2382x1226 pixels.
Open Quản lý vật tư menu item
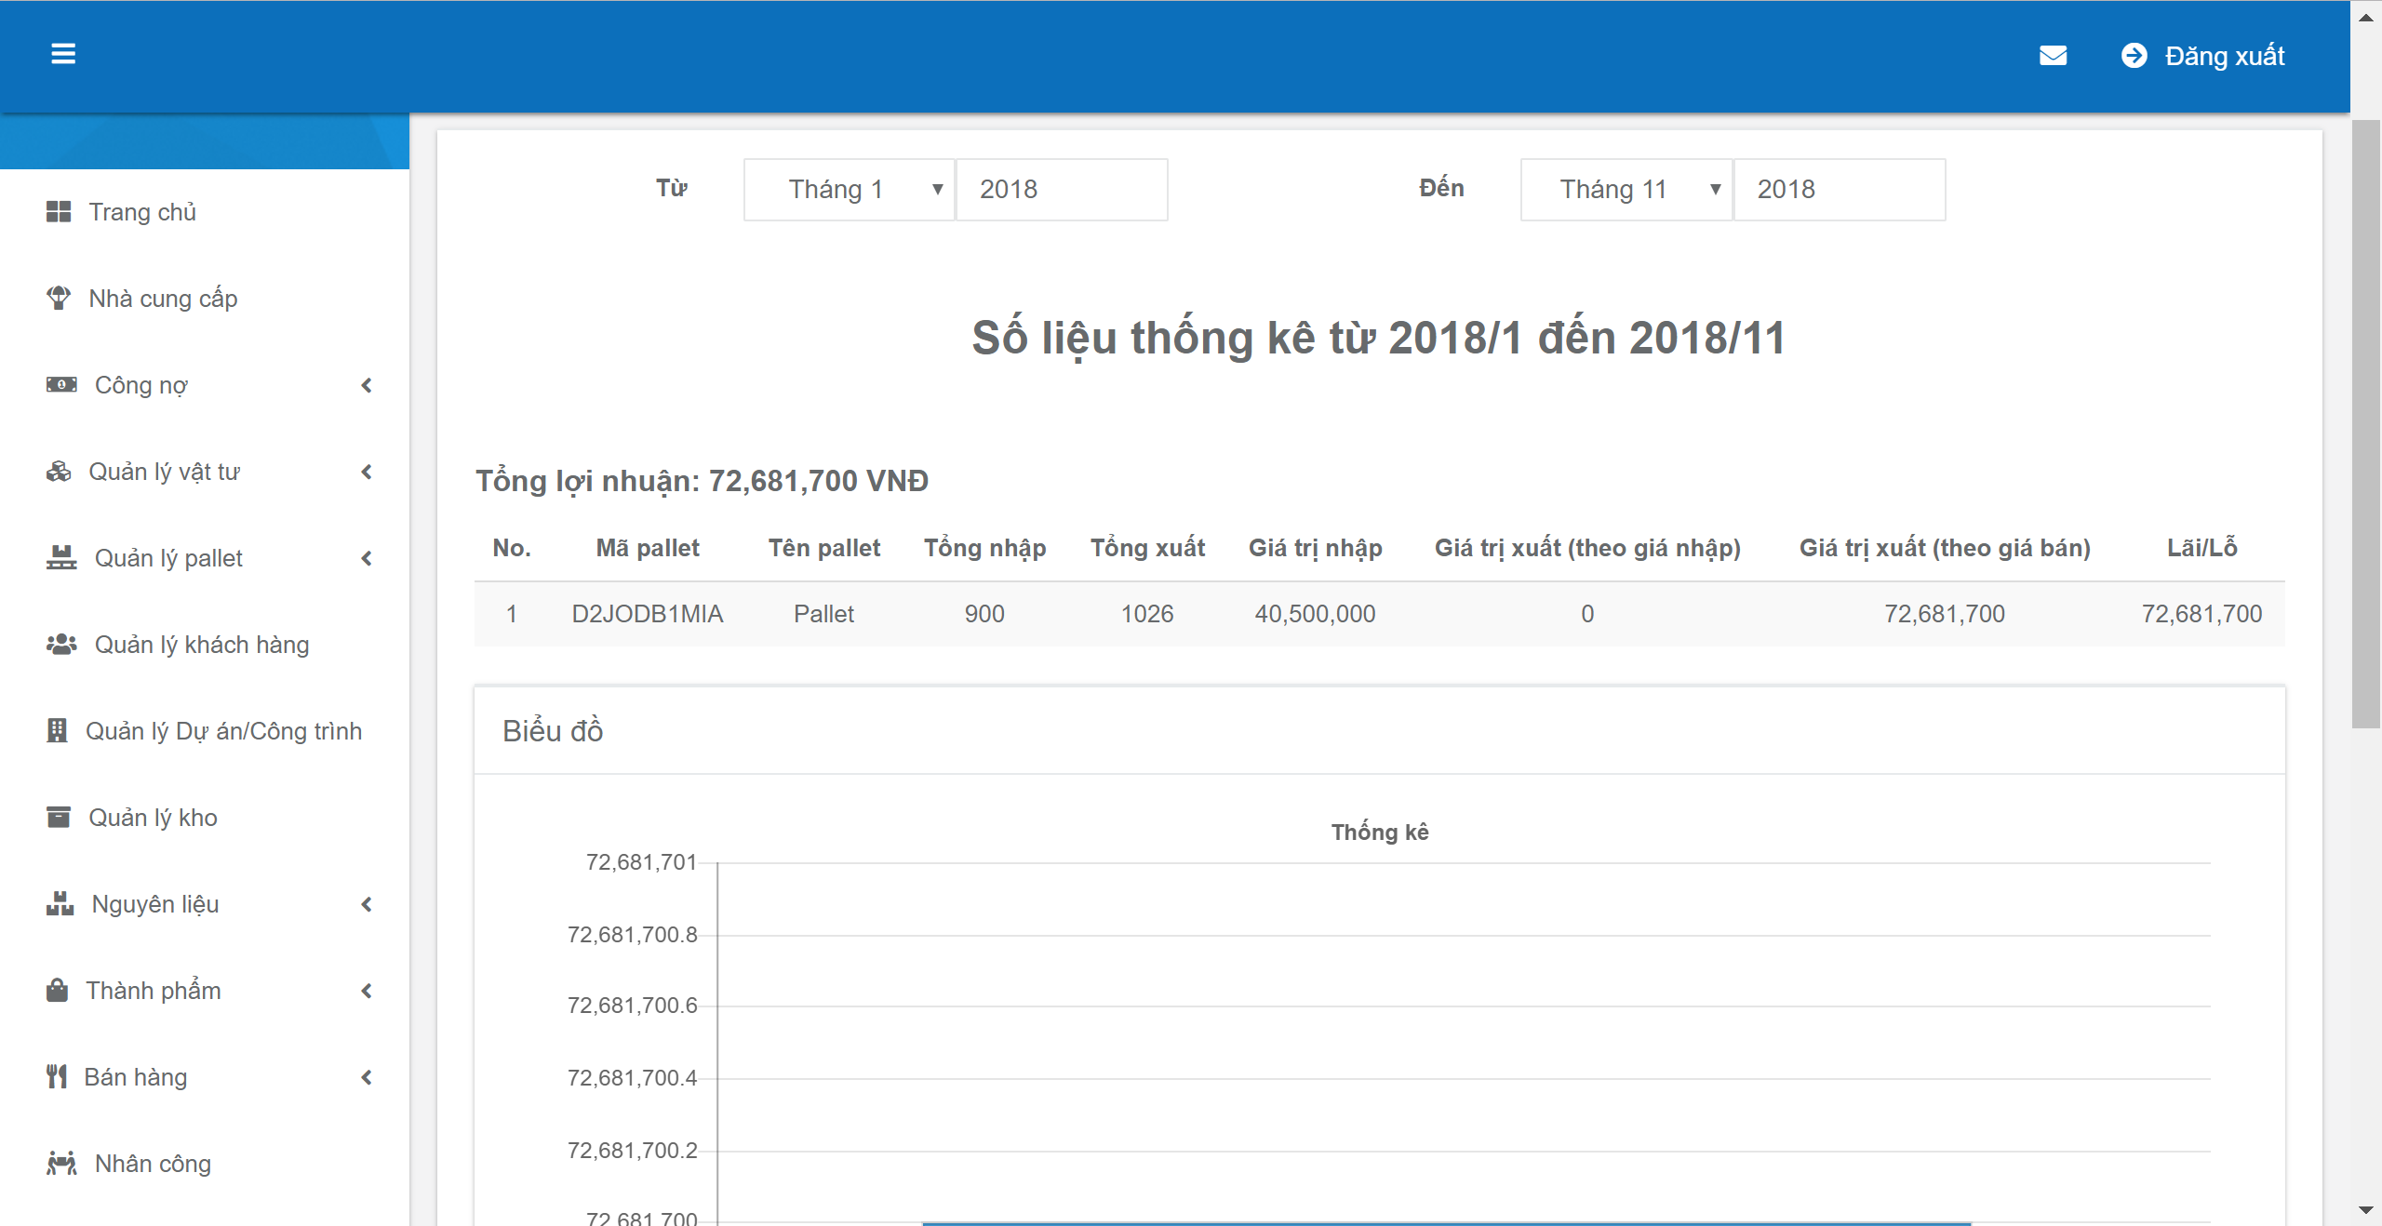pyautogui.click(x=164, y=472)
